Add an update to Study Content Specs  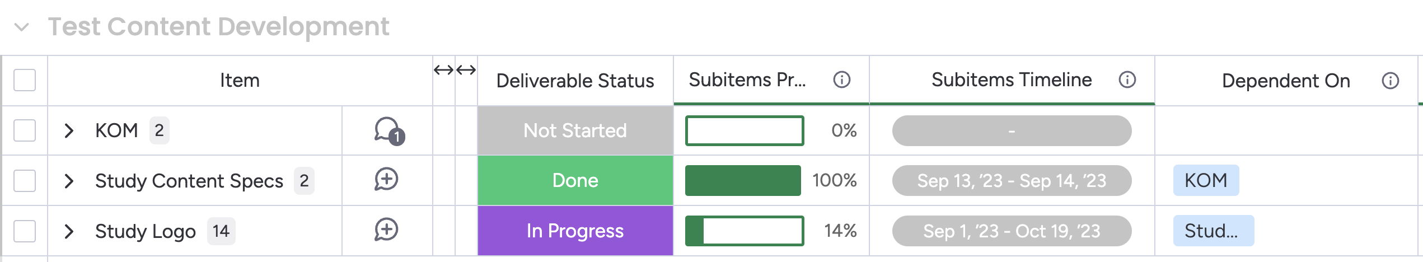[386, 180]
